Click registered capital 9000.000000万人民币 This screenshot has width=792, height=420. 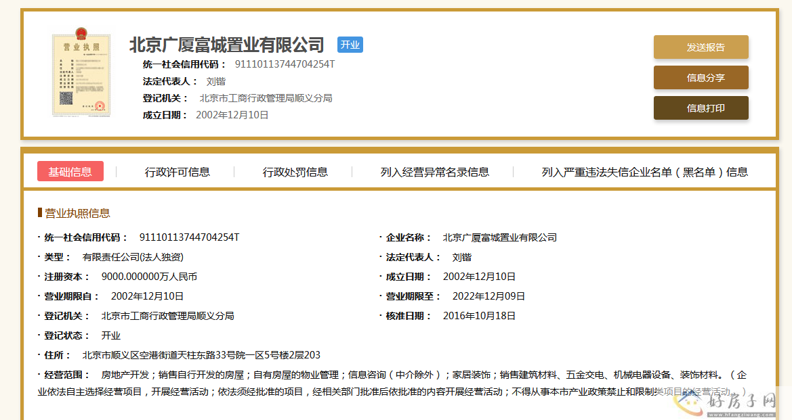pos(149,277)
